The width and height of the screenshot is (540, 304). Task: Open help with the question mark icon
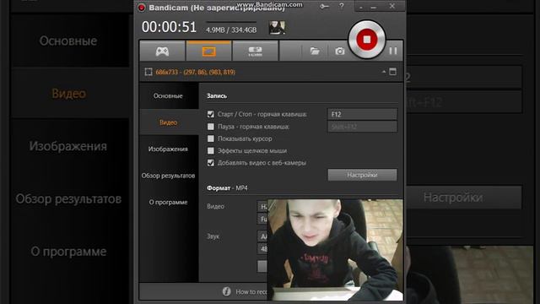click(341, 6)
